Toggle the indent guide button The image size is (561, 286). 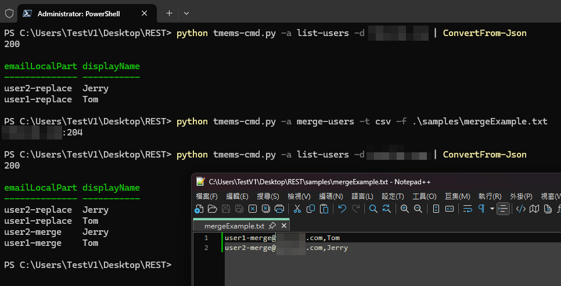(503, 209)
